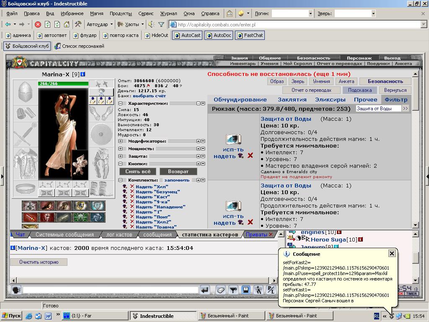
Task: Delete the "Хил" set with red X
Action: coord(132,187)
